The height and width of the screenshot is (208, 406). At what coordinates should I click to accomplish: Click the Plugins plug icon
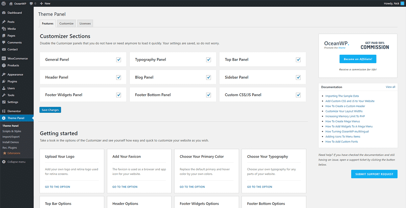(4, 81)
